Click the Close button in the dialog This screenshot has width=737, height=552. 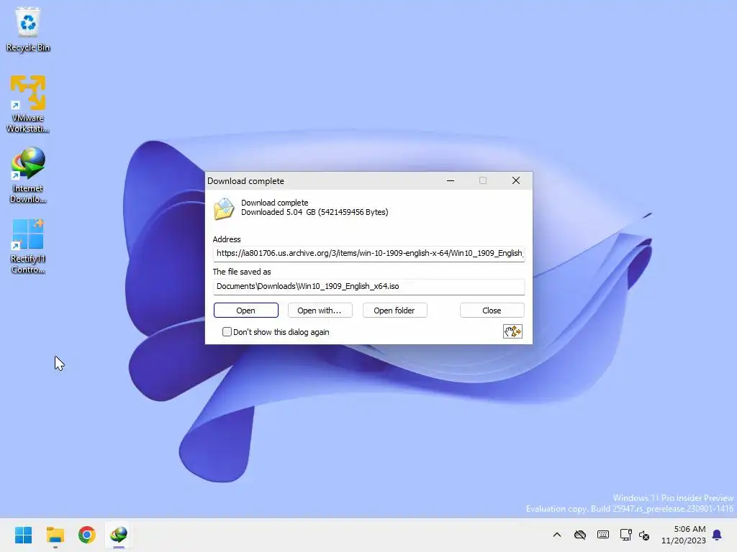pyautogui.click(x=492, y=310)
